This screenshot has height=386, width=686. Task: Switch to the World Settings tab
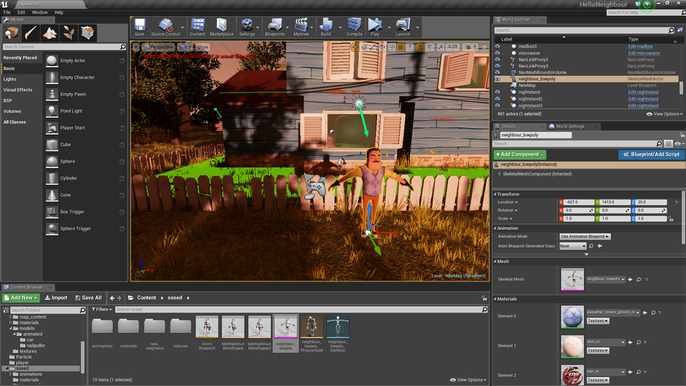coord(569,126)
